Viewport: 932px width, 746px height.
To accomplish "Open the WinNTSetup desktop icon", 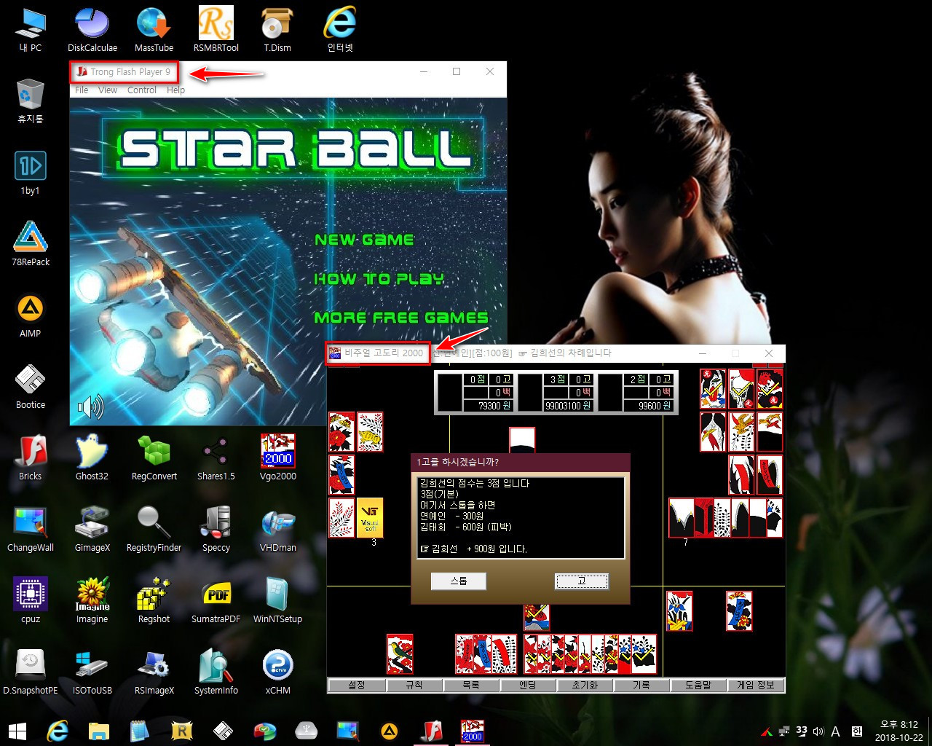I will (x=277, y=601).
